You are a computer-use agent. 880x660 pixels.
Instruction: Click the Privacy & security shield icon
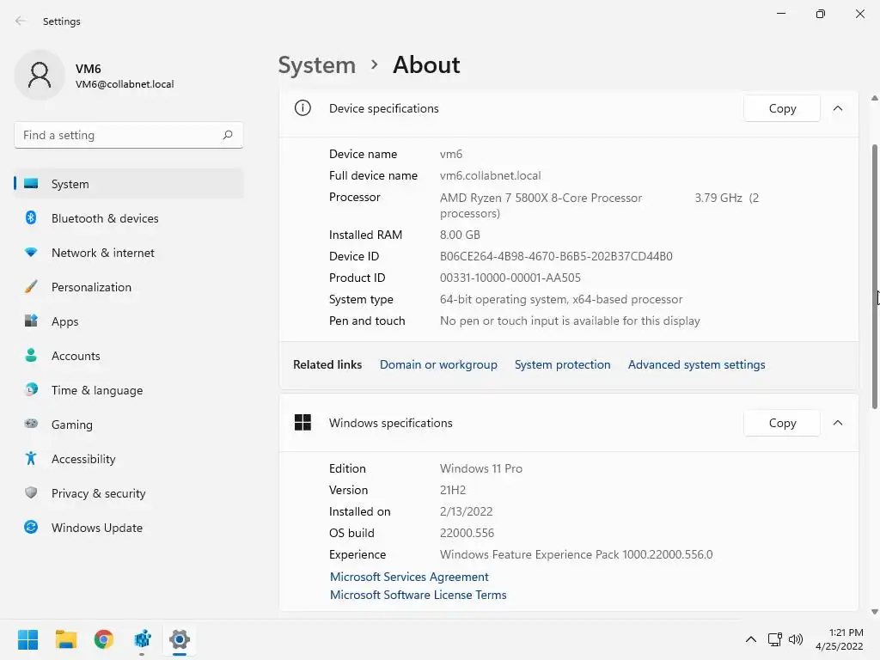(31, 492)
